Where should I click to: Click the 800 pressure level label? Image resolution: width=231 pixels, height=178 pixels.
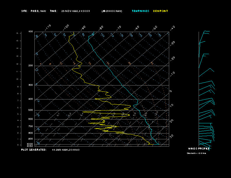[31, 133]
